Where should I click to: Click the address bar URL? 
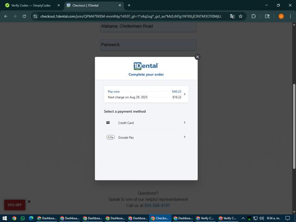(131, 17)
